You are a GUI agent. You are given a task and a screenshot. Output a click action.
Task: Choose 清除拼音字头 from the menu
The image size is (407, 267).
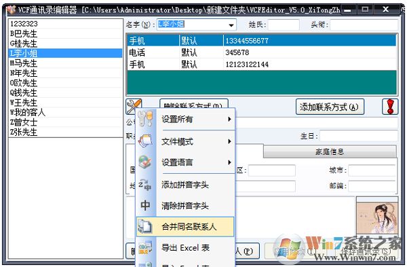(x=185, y=206)
